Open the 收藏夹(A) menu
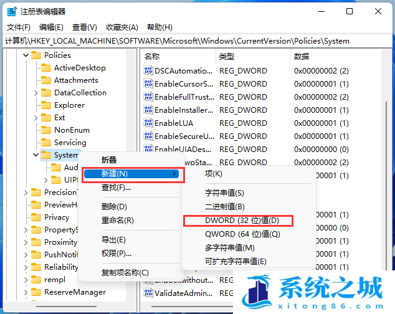 tap(121, 27)
